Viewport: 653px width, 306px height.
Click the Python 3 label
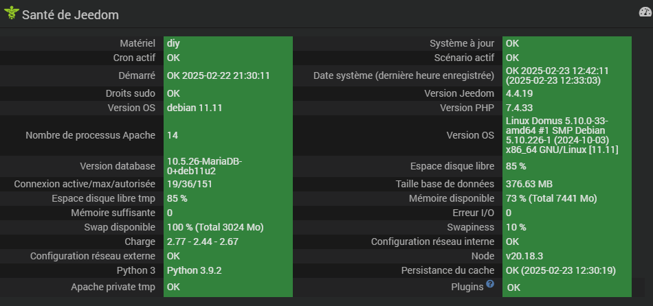tap(136, 270)
